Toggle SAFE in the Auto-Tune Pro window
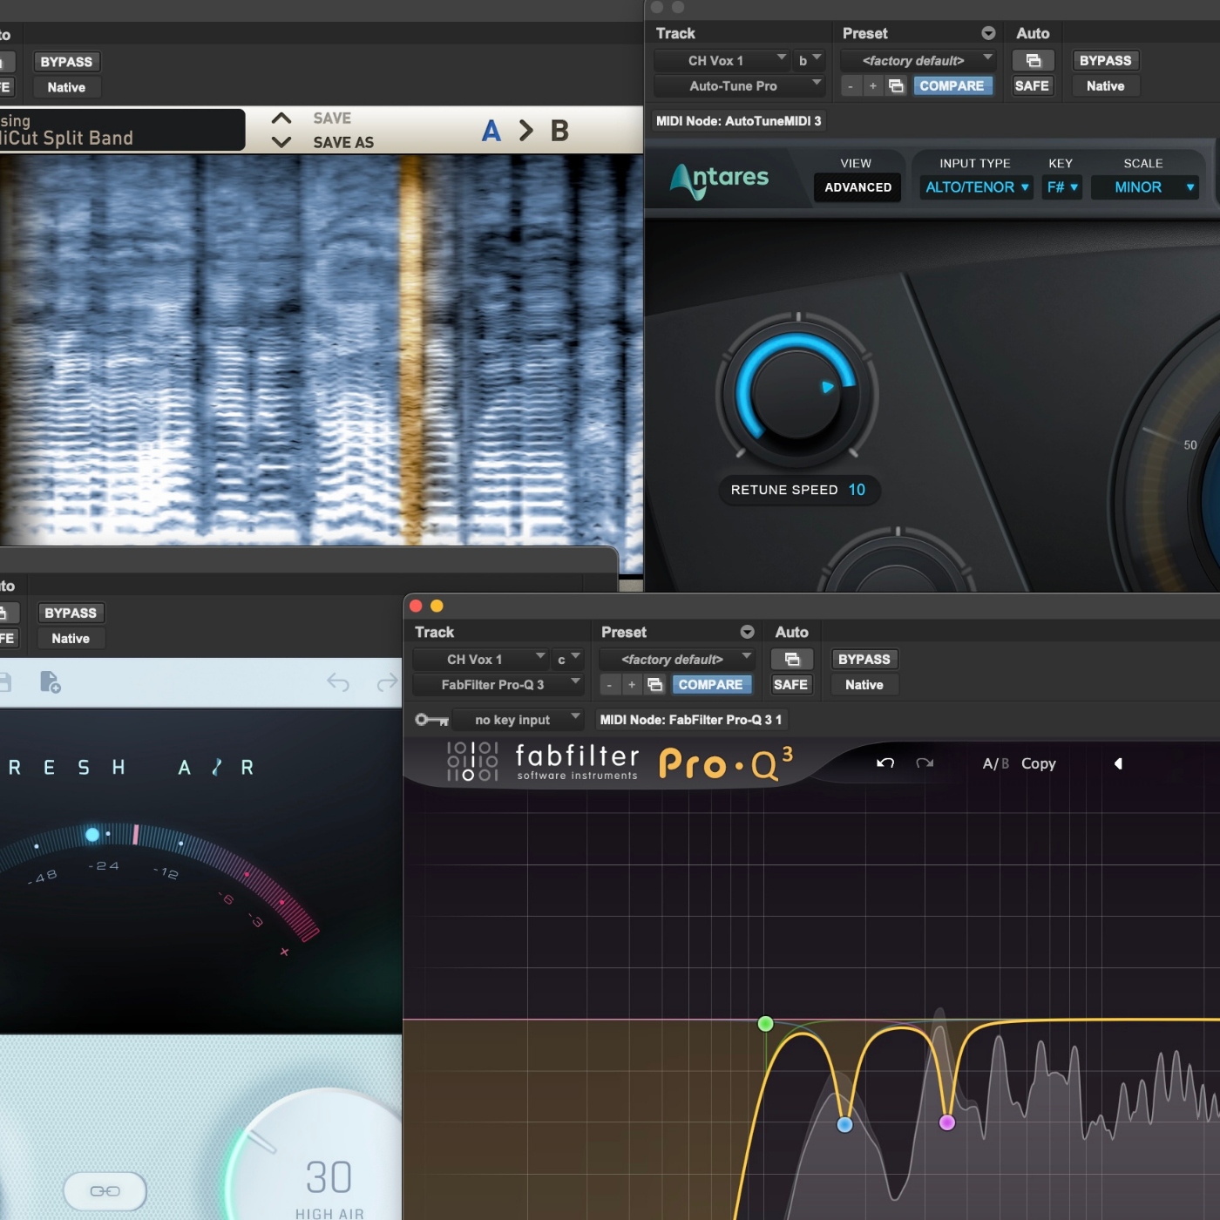 pyautogui.click(x=1032, y=85)
